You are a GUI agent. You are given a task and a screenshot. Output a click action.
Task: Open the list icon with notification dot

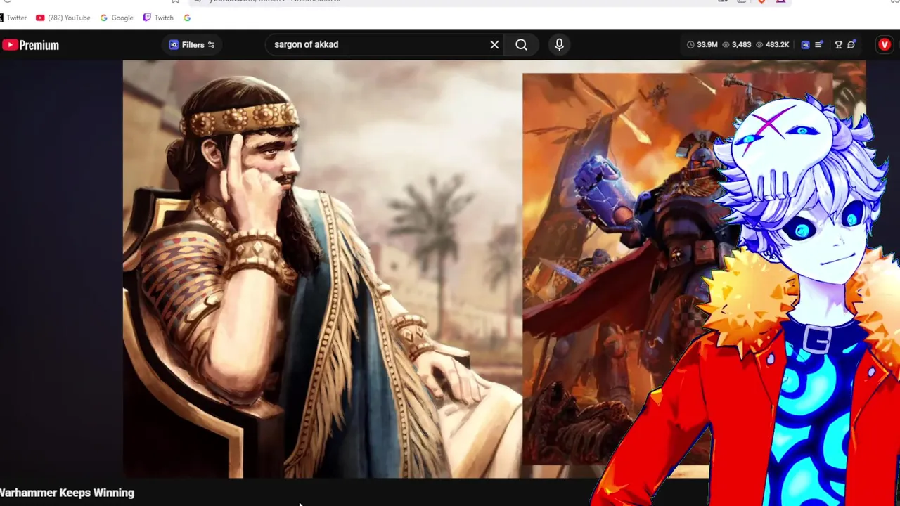coord(819,45)
